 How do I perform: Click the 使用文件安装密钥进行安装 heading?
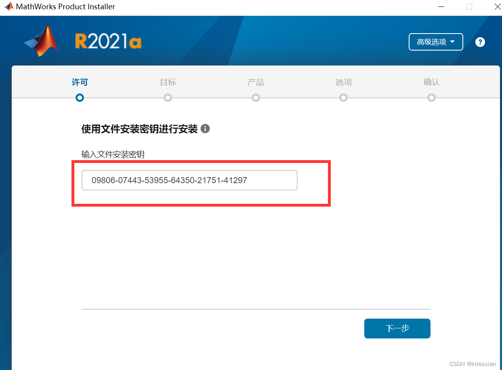click(x=139, y=129)
